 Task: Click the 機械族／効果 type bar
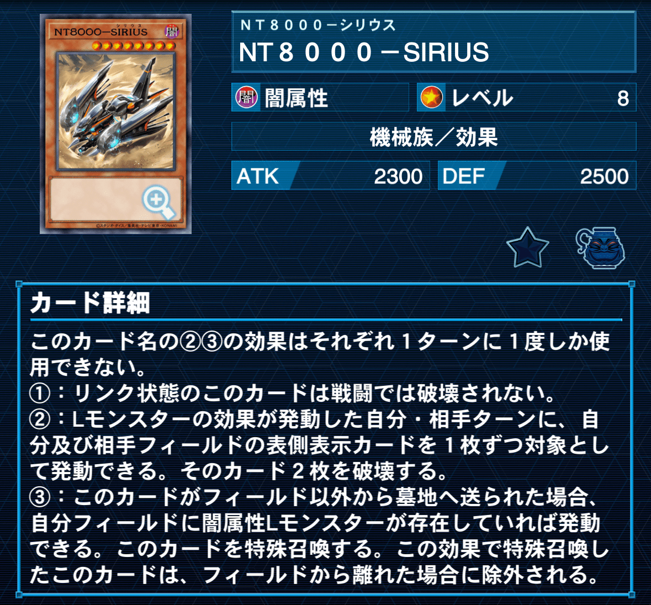pos(433,136)
